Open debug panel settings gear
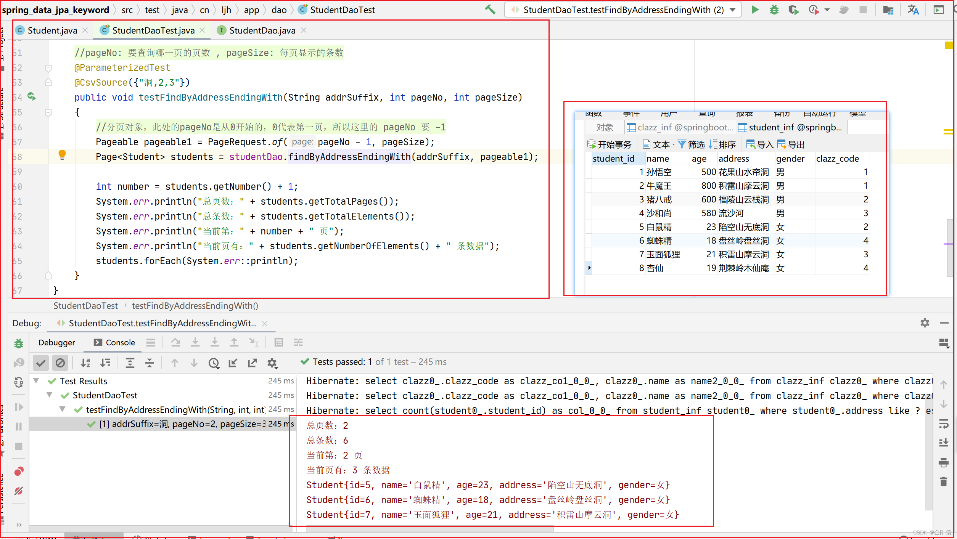This screenshot has width=957, height=539. [925, 323]
